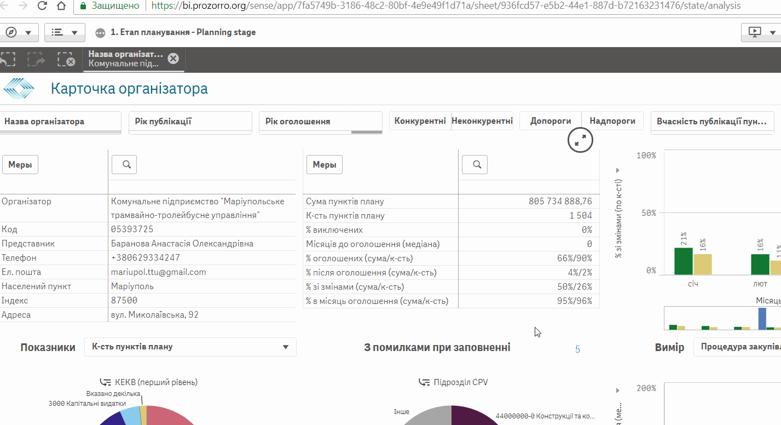This screenshot has width=781, height=425.
Task: Remove the Назва організатора selection
Action: click(173, 59)
